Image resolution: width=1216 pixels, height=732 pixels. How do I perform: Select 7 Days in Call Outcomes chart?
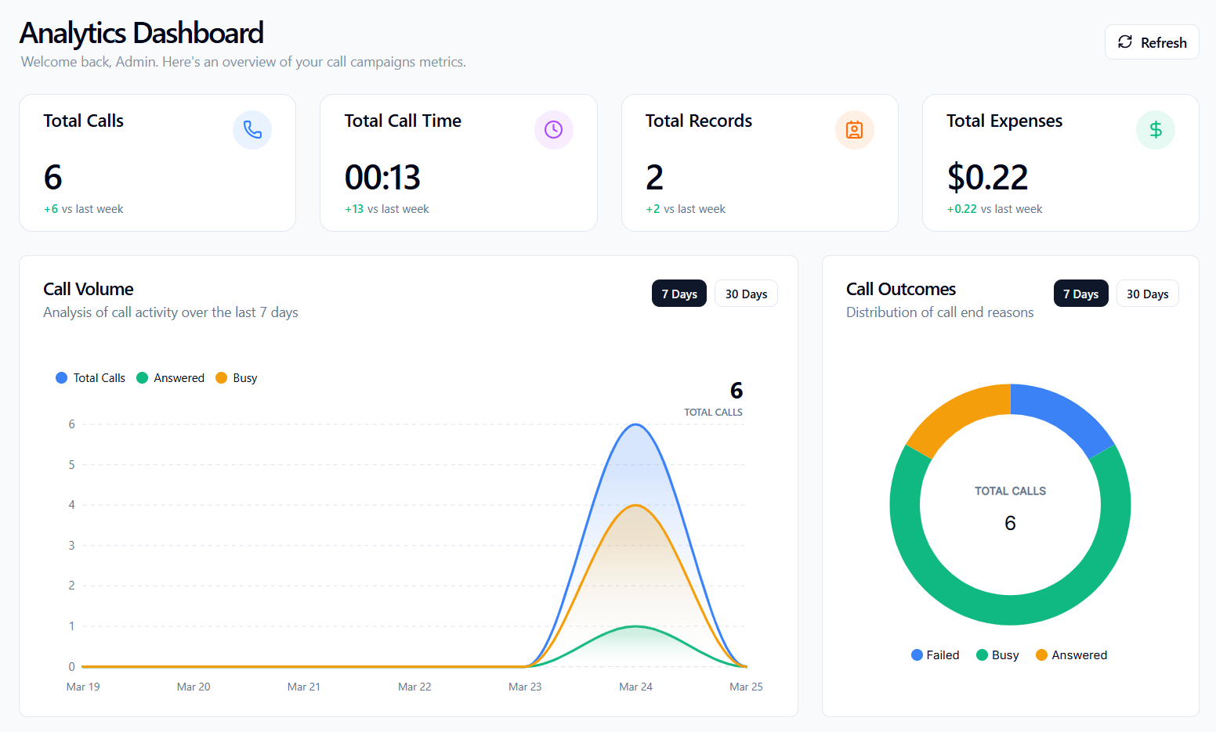1080,293
